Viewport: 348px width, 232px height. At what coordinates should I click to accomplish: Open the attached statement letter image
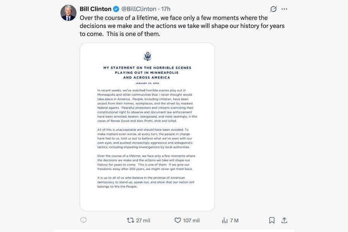[147, 128]
